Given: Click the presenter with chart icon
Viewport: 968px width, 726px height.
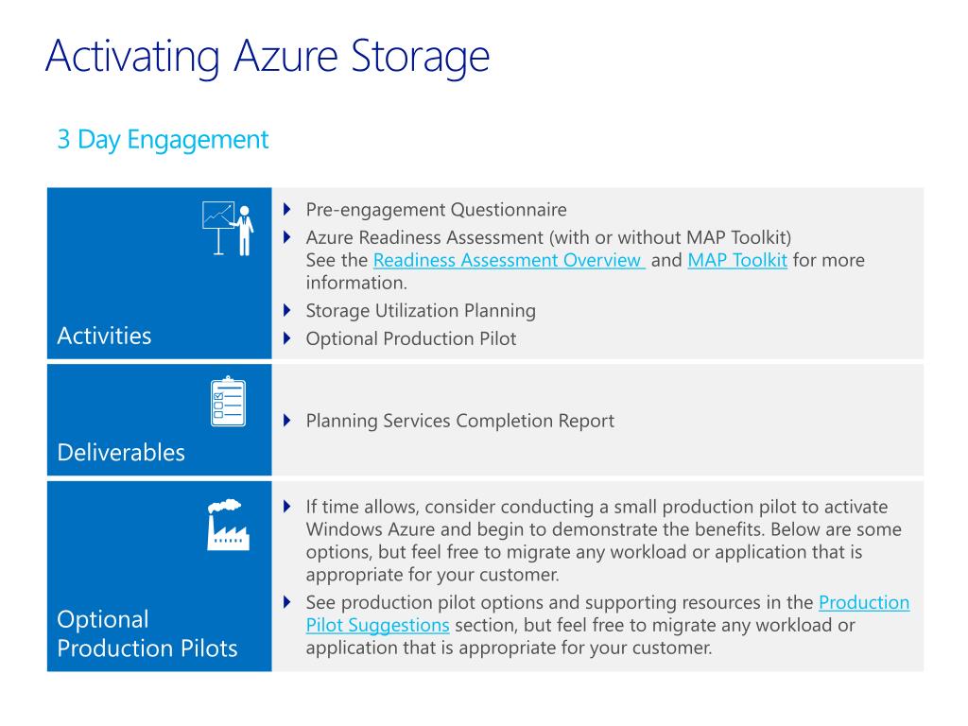Looking at the screenshot, I should (x=228, y=228).
